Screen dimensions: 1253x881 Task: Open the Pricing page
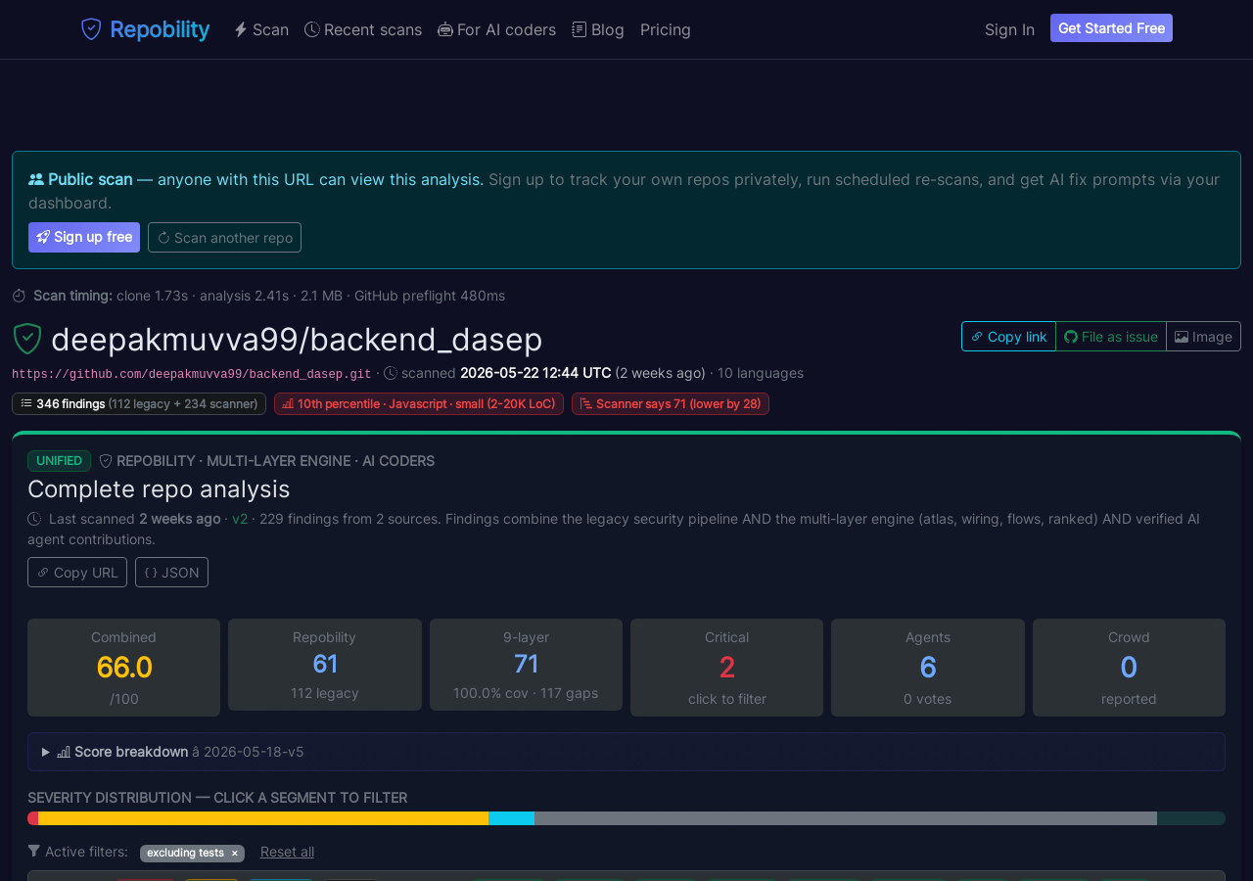click(666, 29)
